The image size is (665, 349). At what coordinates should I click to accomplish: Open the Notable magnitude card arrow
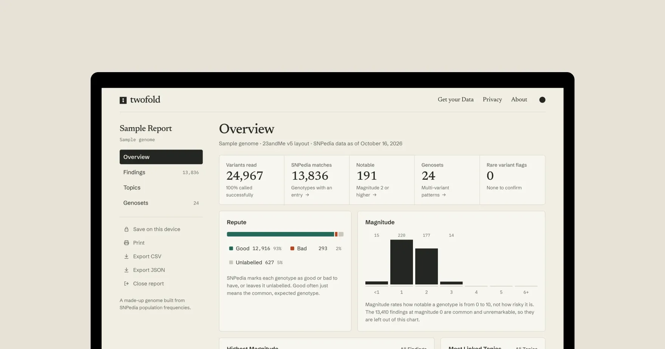[x=374, y=195]
